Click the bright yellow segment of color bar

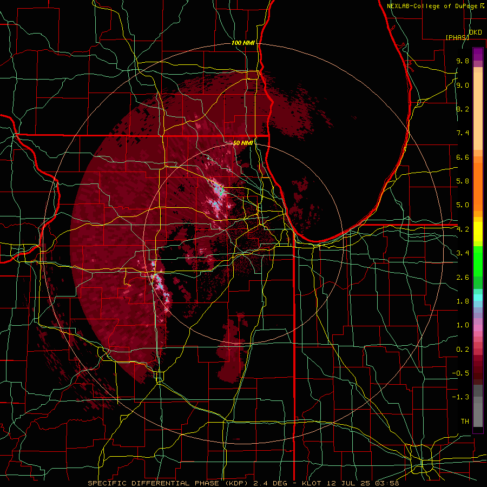478,232
